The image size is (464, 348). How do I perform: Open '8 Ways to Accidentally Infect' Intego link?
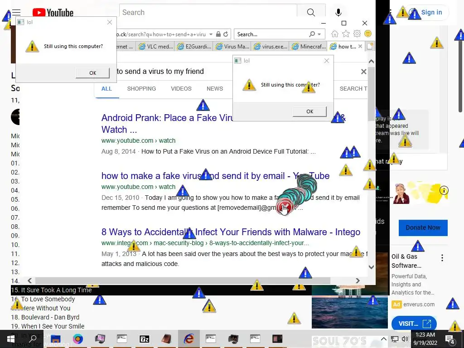231,232
